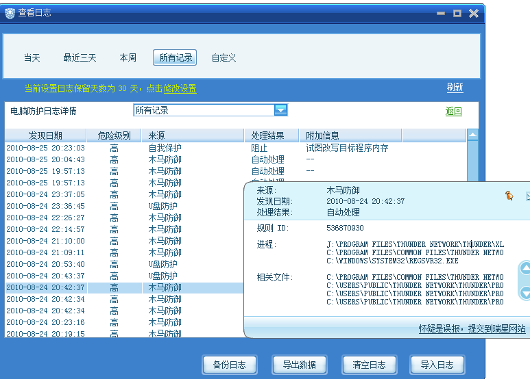Click the down arrow in detail popup

(x=525, y=293)
